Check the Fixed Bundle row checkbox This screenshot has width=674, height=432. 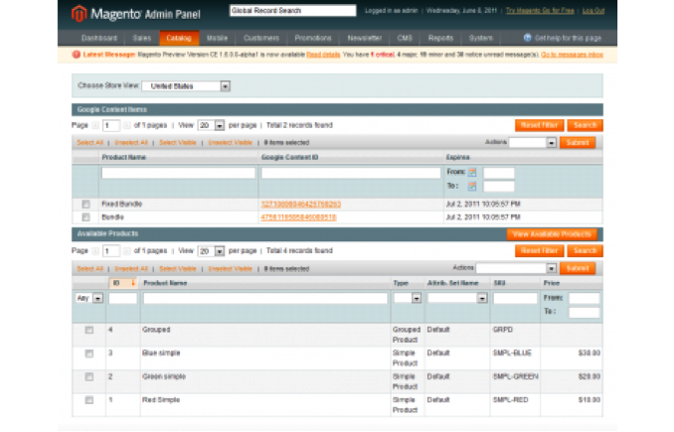[85, 204]
